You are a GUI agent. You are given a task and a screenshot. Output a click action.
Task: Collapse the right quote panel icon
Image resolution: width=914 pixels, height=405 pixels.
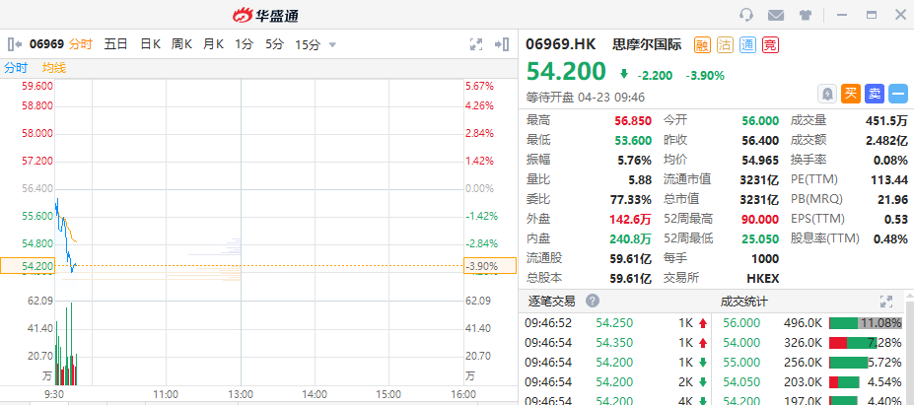pos(502,44)
